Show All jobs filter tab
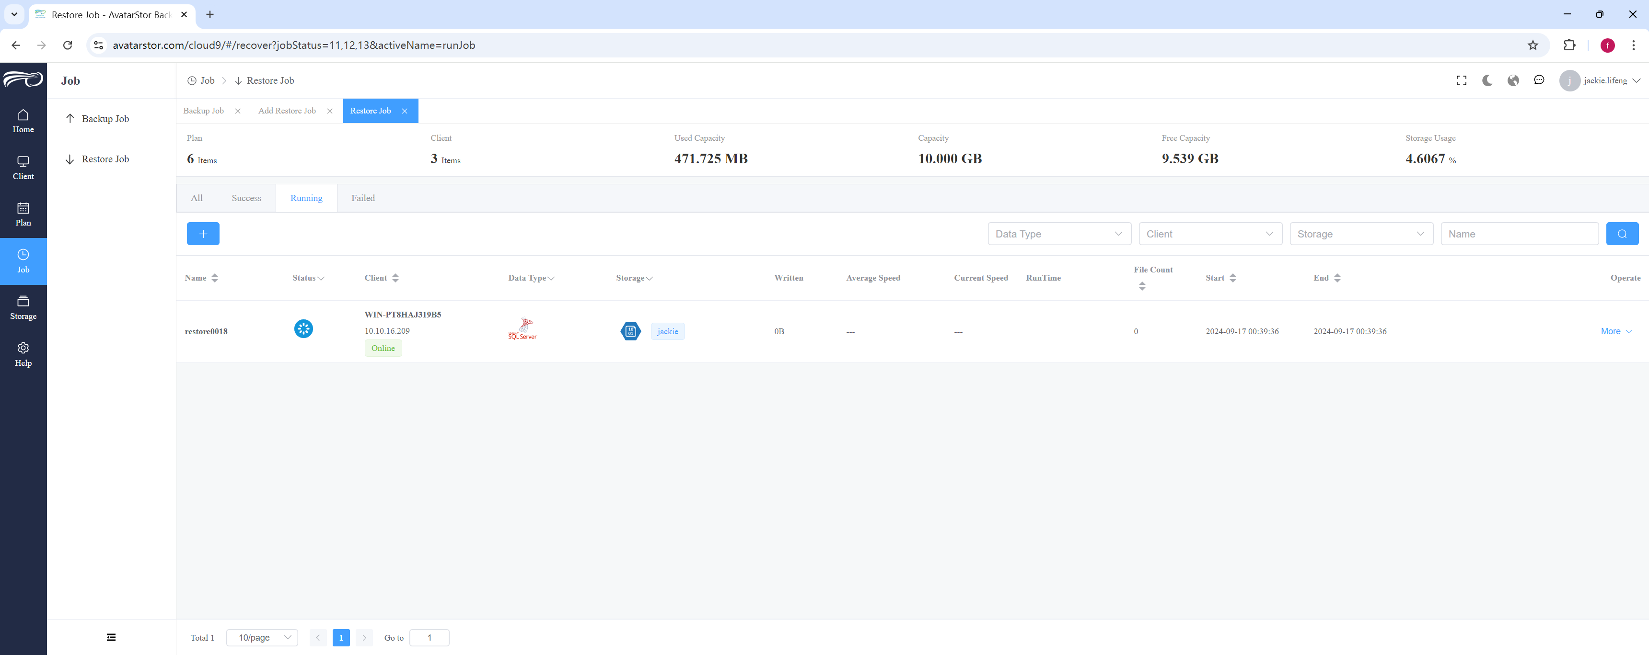This screenshot has width=1649, height=655. tap(197, 198)
